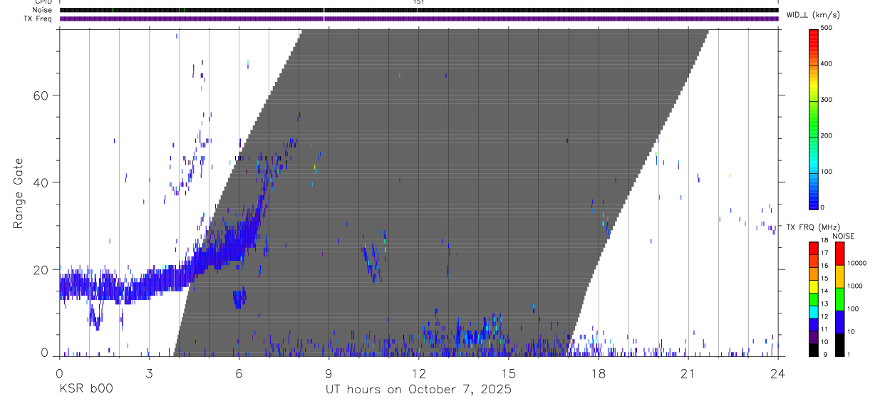875x404 pixels.
Task: Pick the purple 10–11 MHz TX FRQ swatch
Action: tap(813, 336)
